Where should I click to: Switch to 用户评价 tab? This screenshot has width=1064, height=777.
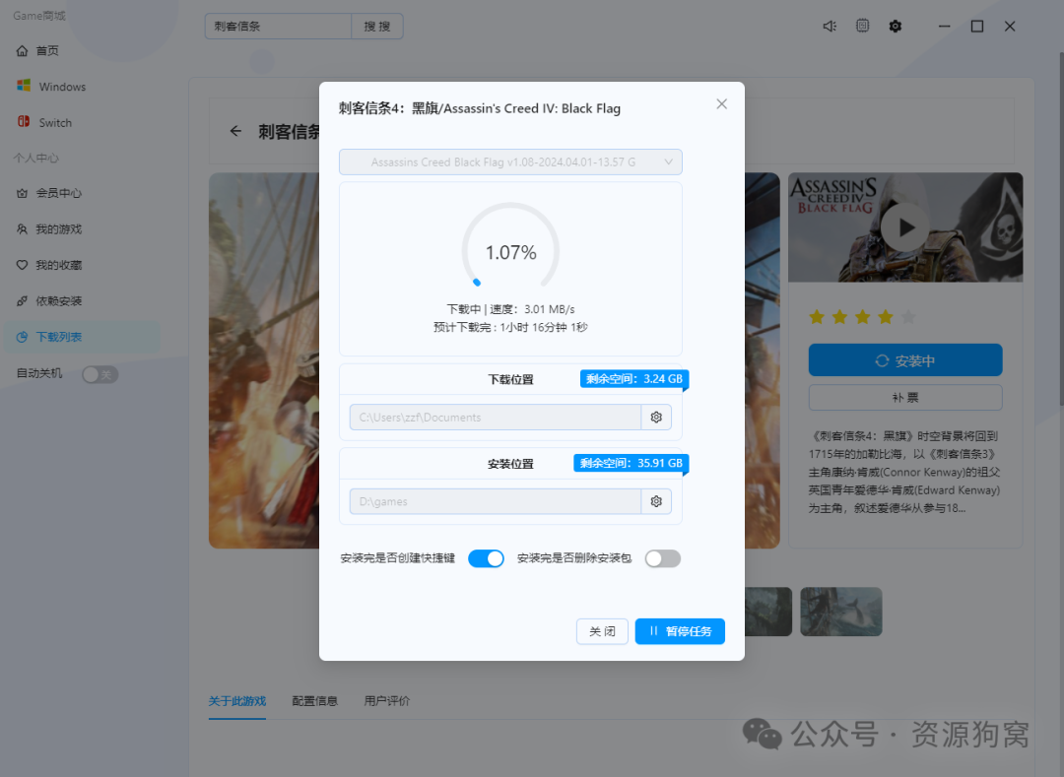point(387,701)
